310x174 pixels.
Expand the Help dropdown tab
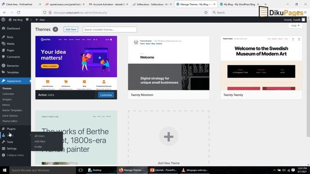[295, 26]
